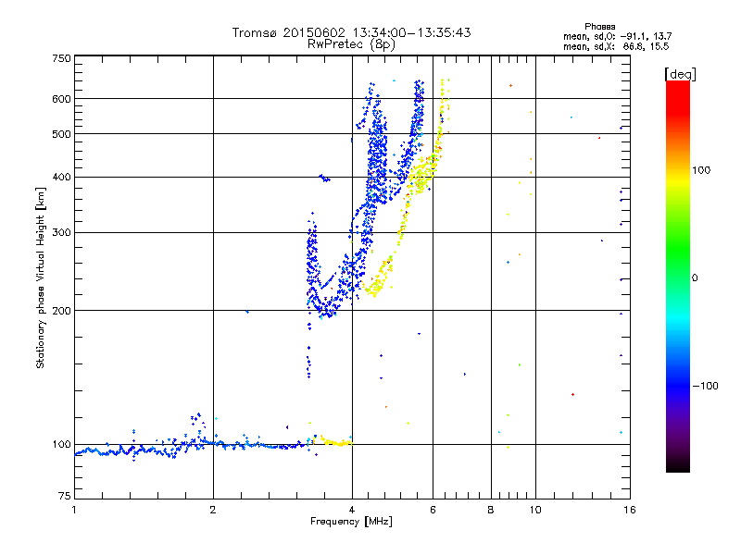Click the 'Frequency [MHz]' x-axis label
This screenshot has width=741, height=555.
tap(351, 522)
